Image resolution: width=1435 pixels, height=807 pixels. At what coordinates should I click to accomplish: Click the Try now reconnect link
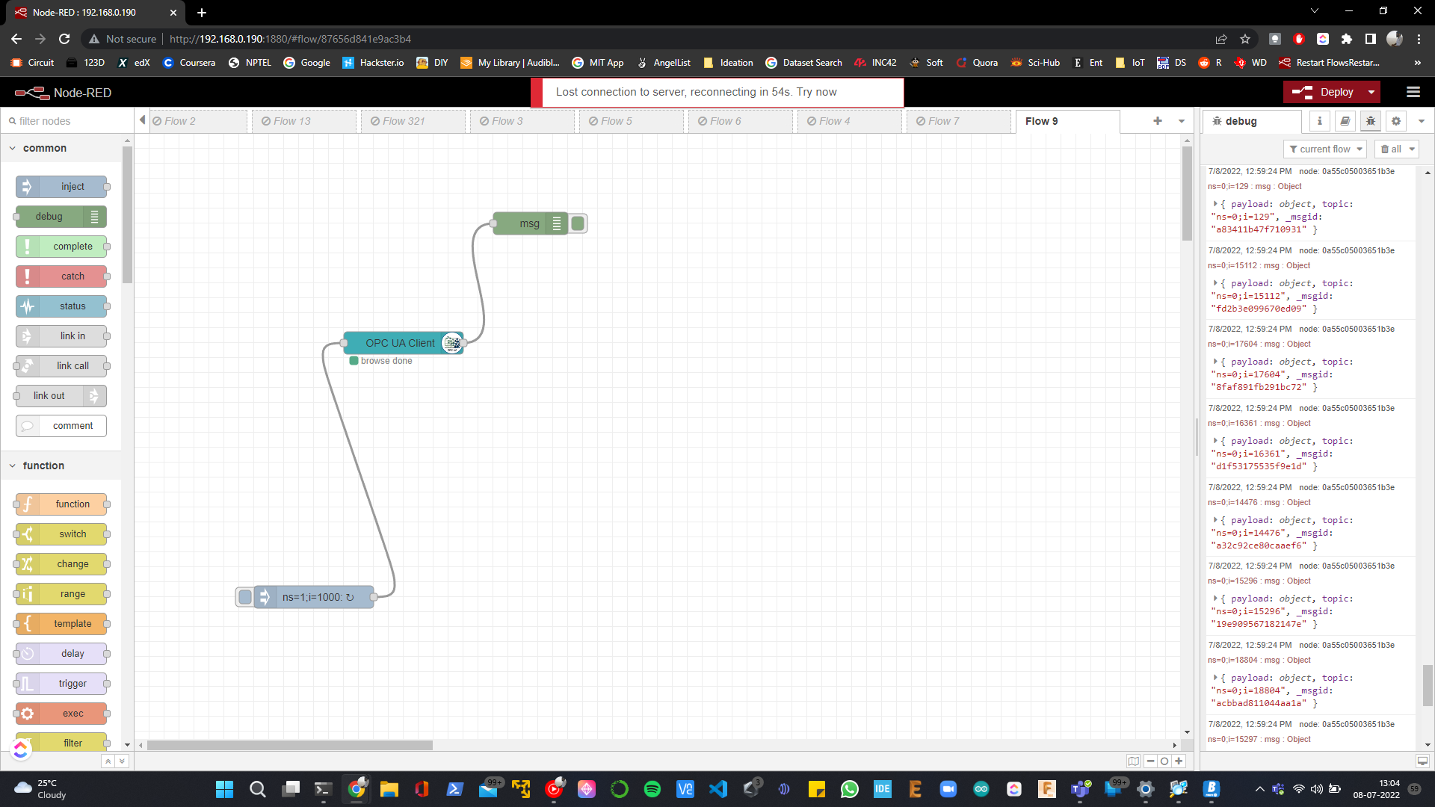816,92
